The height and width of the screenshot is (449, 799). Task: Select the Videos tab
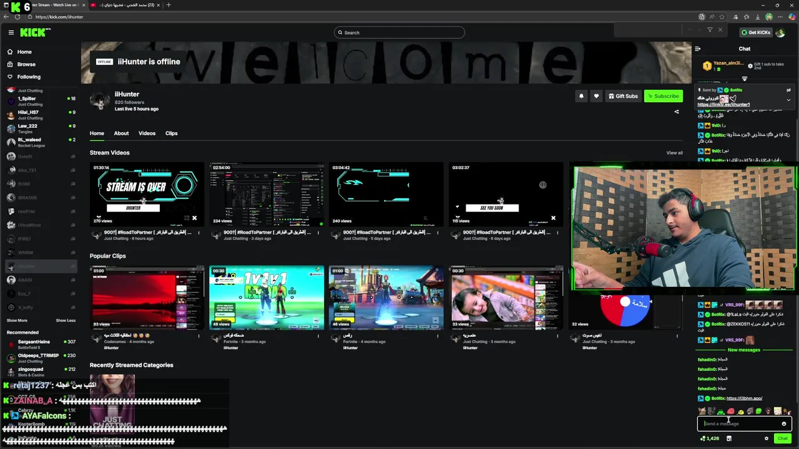(x=147, y=133)
